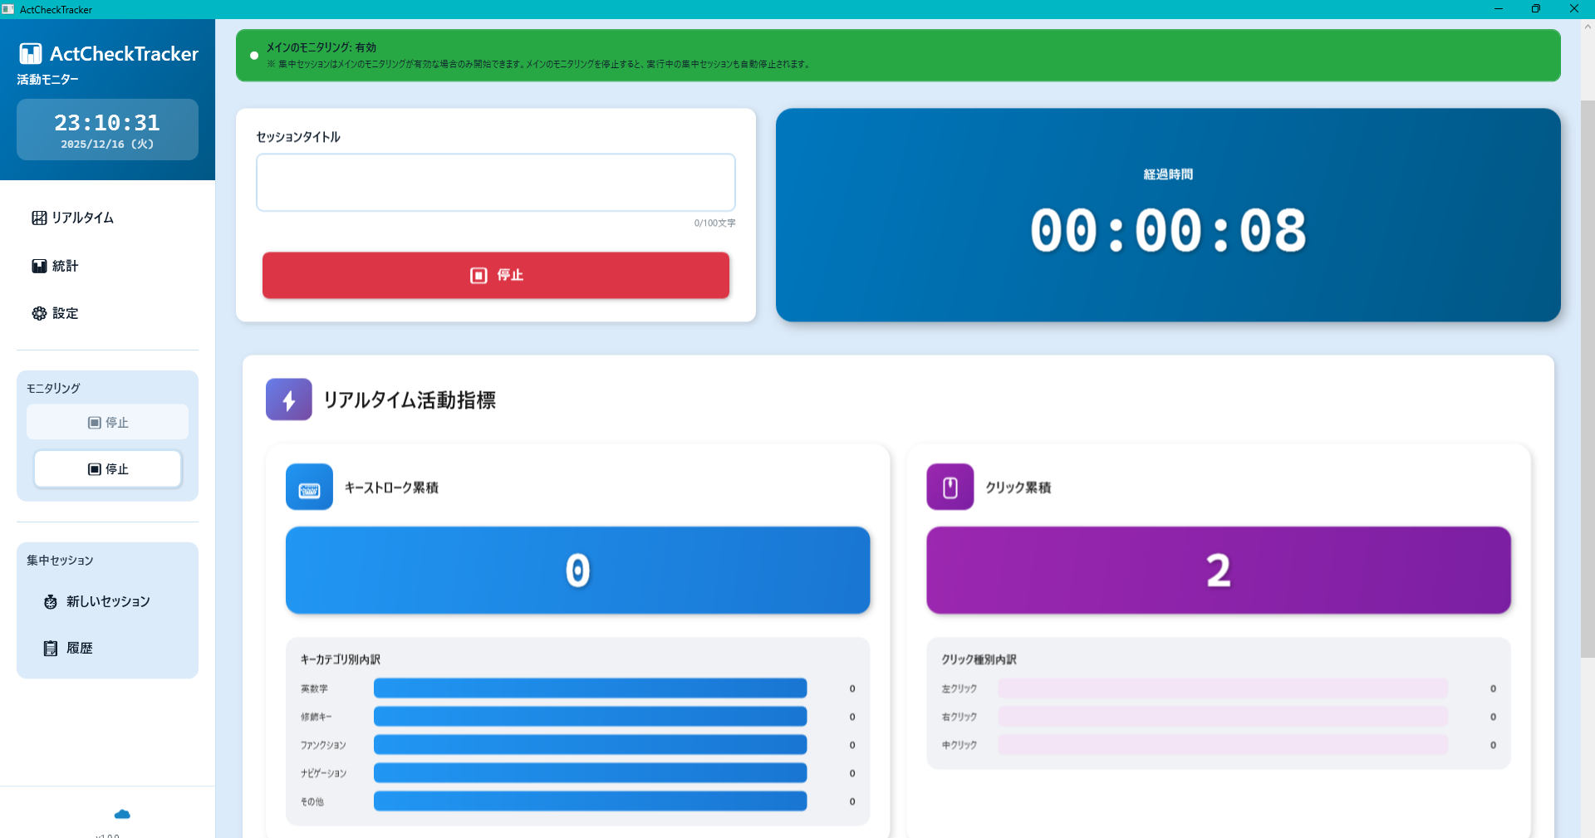
Task: Open settings via the 設定 gear icon
Action: 39,313
